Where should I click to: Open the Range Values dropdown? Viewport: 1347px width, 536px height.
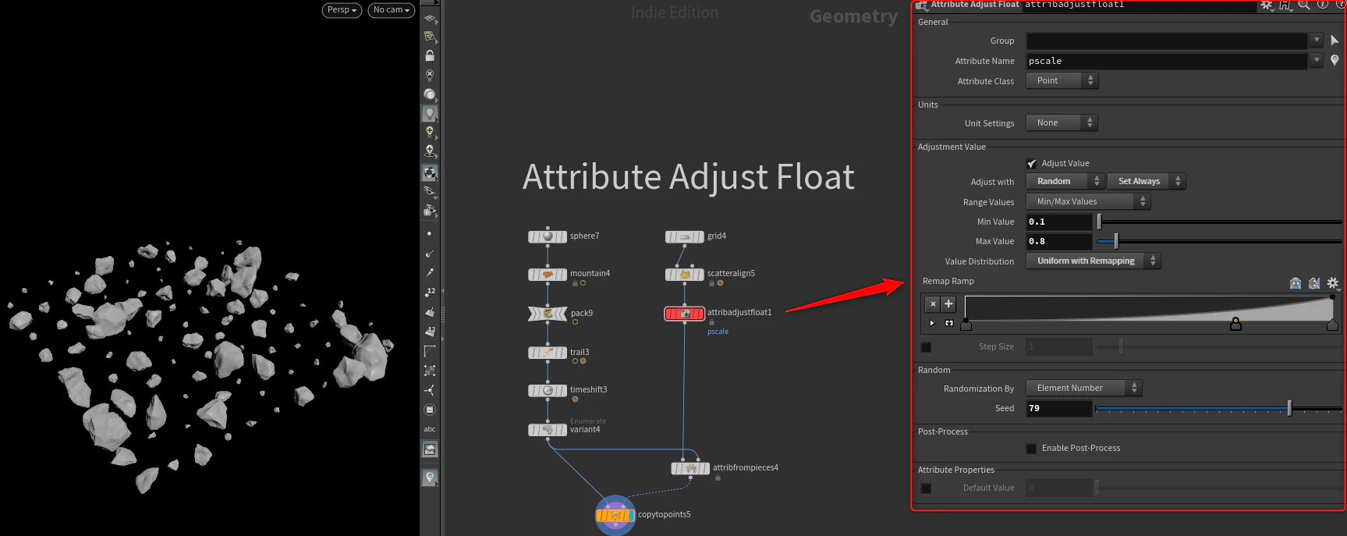pos(1088,201)
